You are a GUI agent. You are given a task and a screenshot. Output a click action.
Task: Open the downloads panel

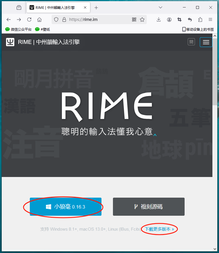[159, 20]
